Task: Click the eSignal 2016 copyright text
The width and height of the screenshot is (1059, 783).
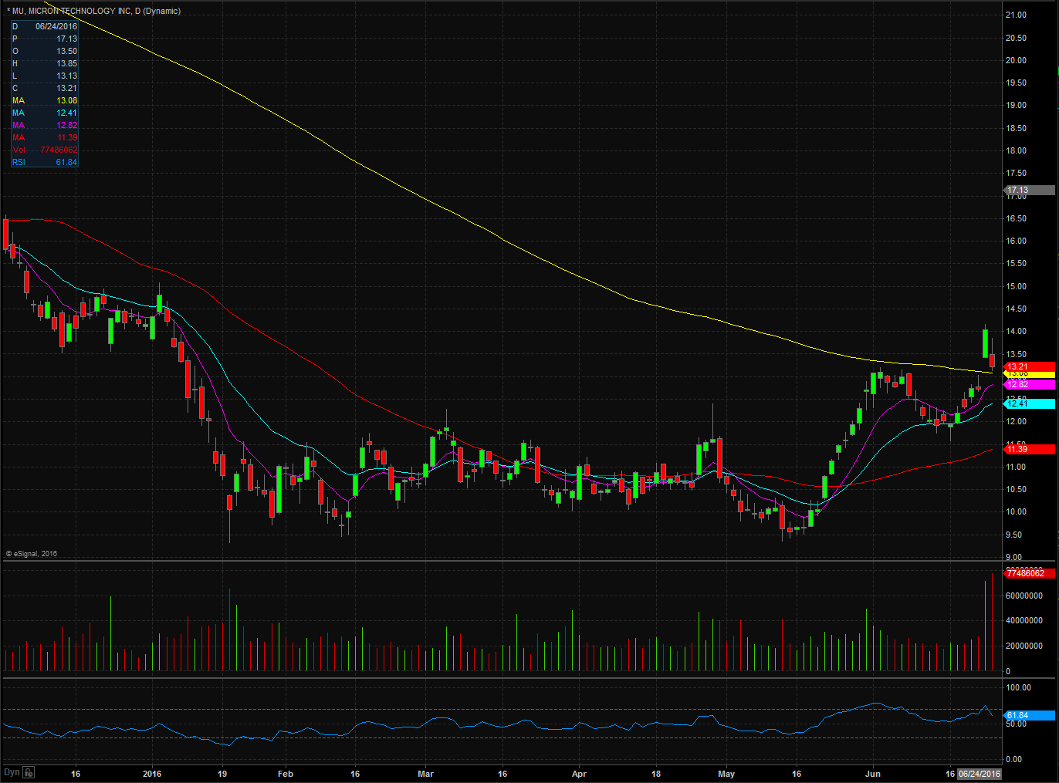Action: 32,553
